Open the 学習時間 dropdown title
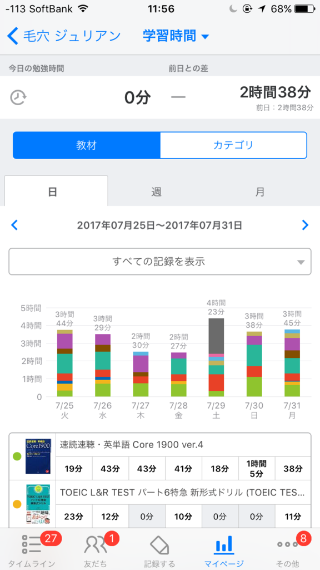Image resolution: width=320 pixels, height=570 pixels. tap(176, 36)
